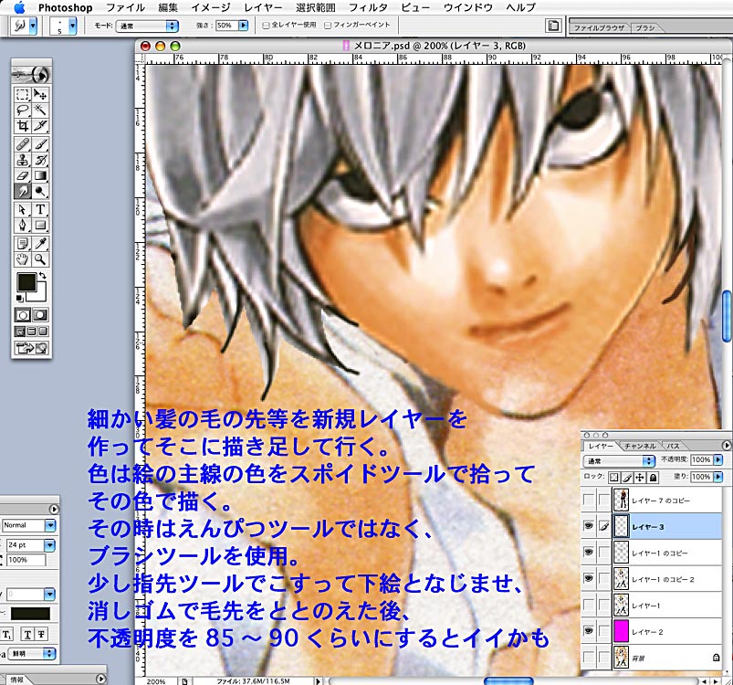Click the lock position icon

[640, 477]
